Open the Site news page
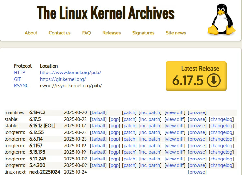This screenshot has width=242, height=175. [x=176, y=33]
